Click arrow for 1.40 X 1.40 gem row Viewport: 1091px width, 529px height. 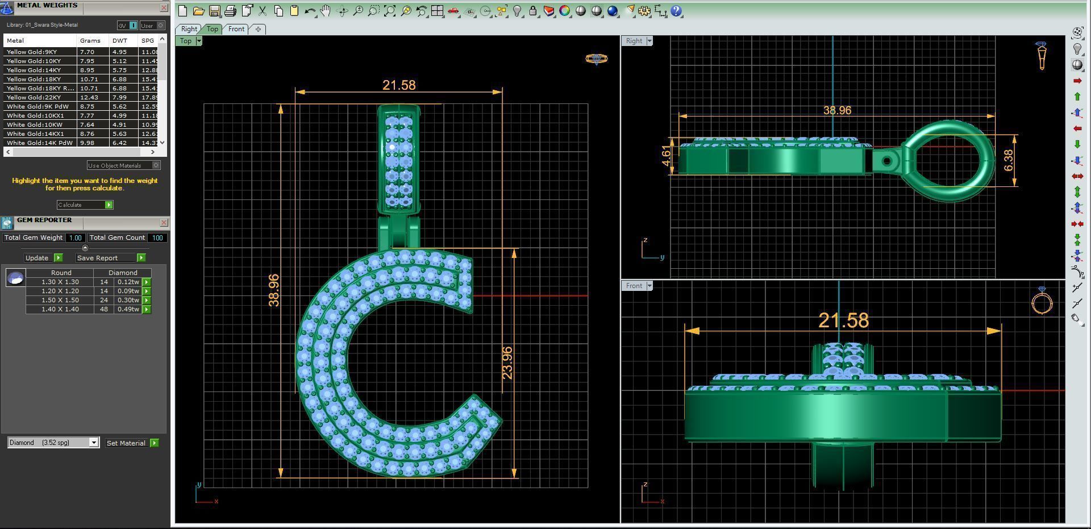(x=147, y=309)
